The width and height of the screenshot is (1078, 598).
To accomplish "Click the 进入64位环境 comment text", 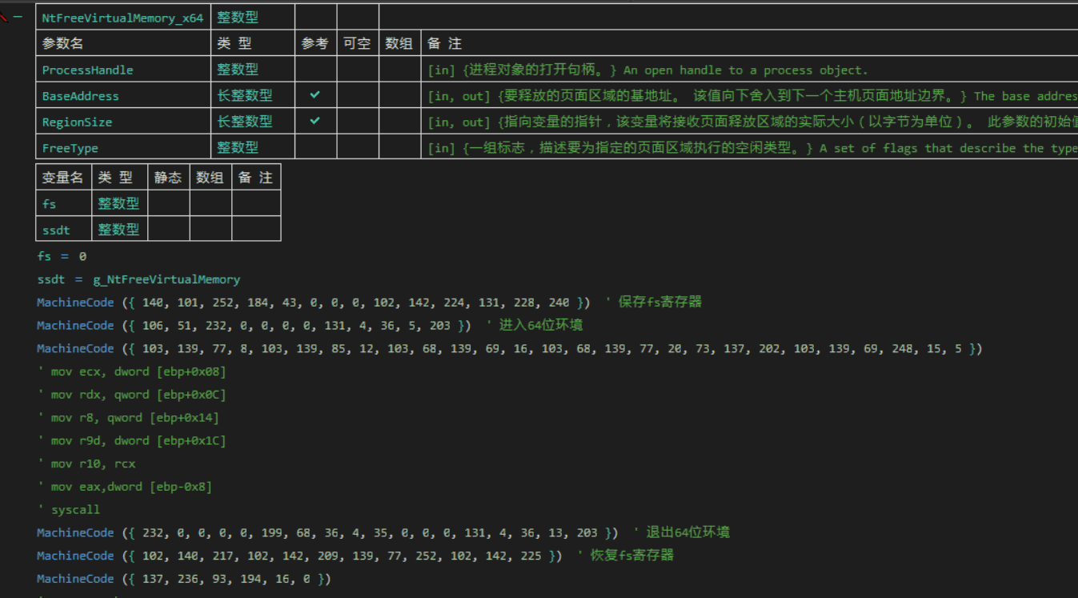I will 541,325.
